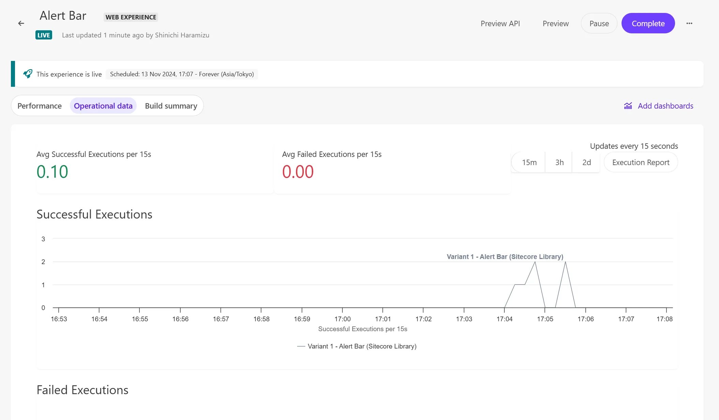Click the LIVE status badge icon

point(44,35)
